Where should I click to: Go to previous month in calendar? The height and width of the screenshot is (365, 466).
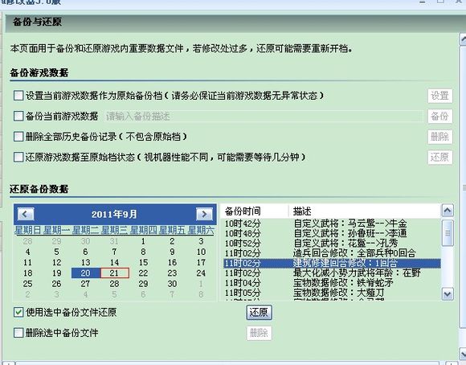click(x=26, y=214)
